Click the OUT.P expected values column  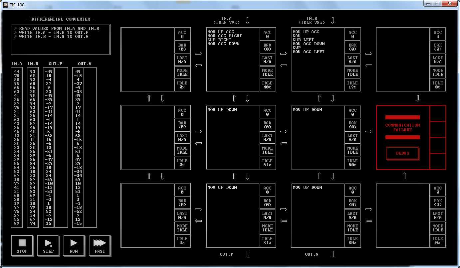point(49,148)
